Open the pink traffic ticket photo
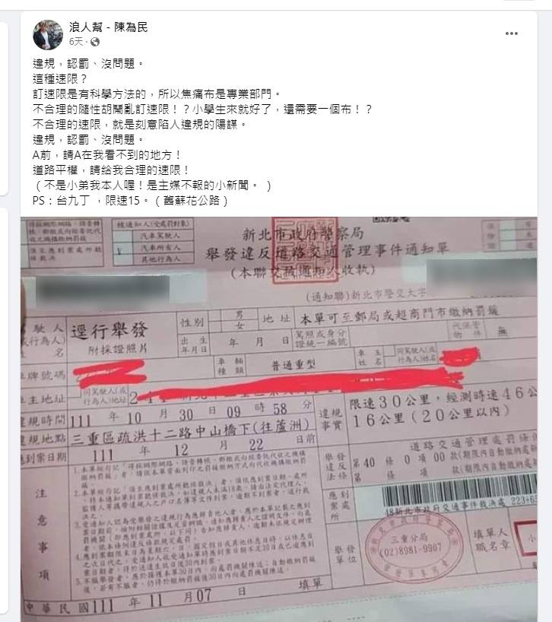 coord(279,419)
